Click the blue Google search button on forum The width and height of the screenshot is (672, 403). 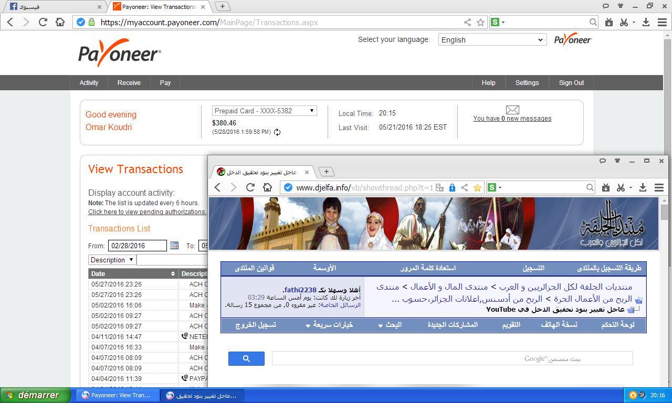coord(246,358)
